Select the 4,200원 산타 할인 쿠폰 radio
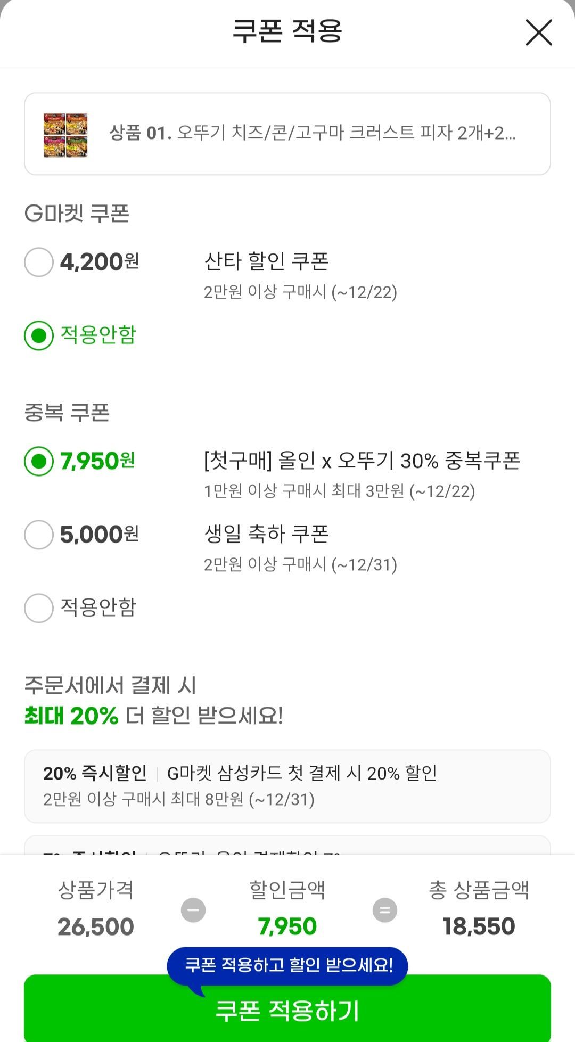Viewport: 575px width, 1042px height. coord(39,262)
